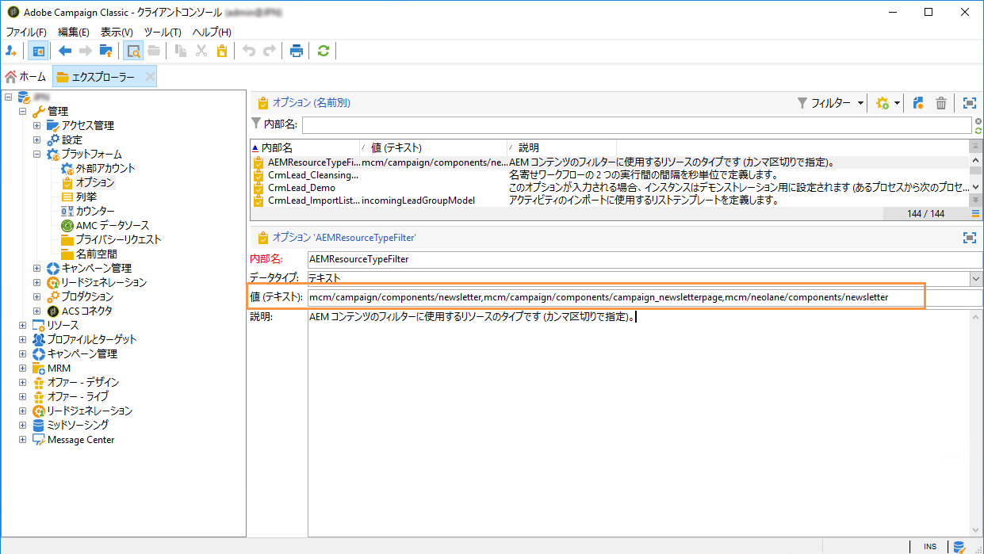
Task: Expand the プロファイルとターゲット node
Action: 23,339
